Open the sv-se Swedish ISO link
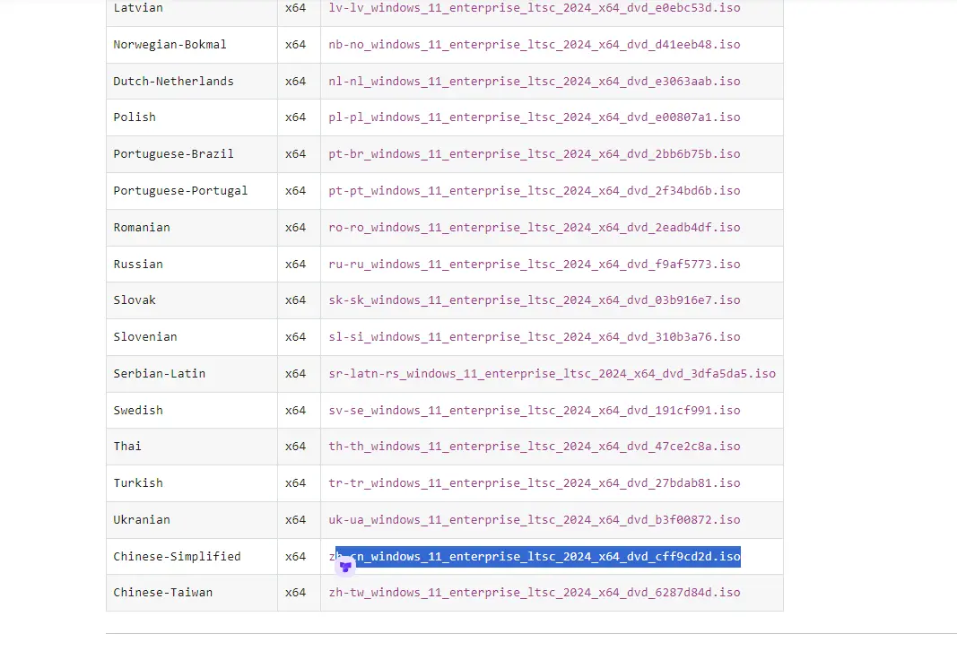The height and width of the screenshot is (660, 957). 534,410
